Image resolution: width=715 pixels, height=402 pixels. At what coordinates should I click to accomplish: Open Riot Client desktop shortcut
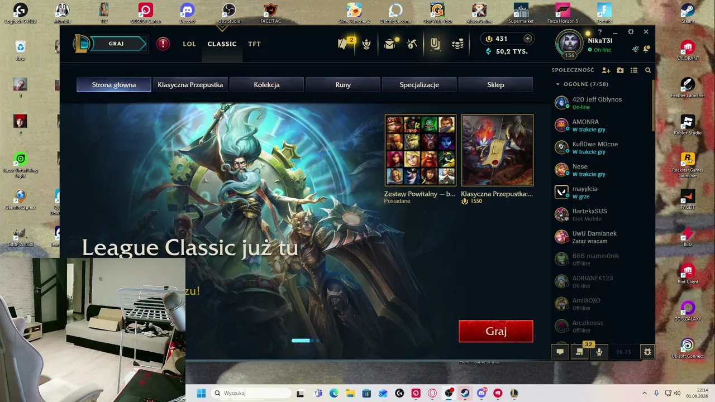point(688,274)
